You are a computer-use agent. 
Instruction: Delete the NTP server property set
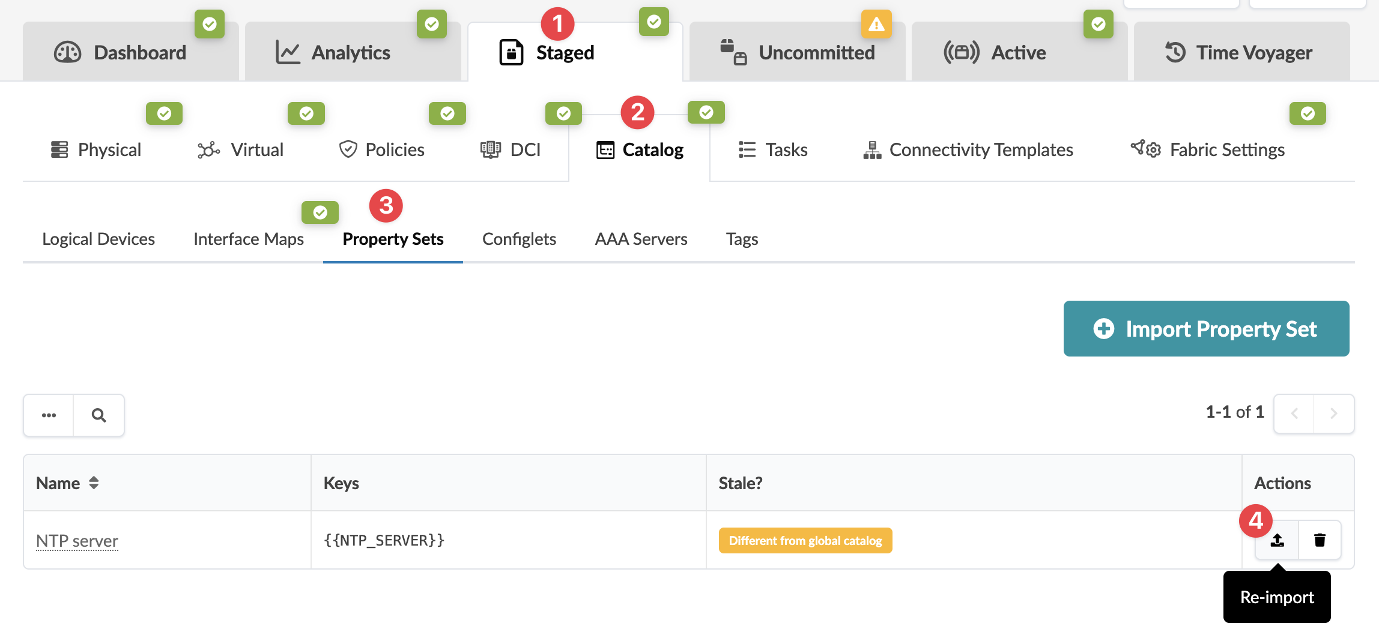tap(1320, 540)
